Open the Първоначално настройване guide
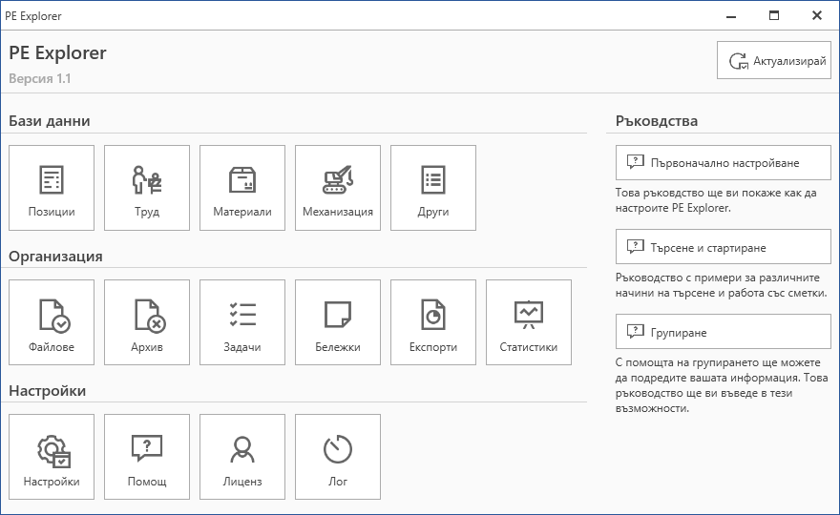840x515 pixels. pyautogui.click(x=724, y=162)
